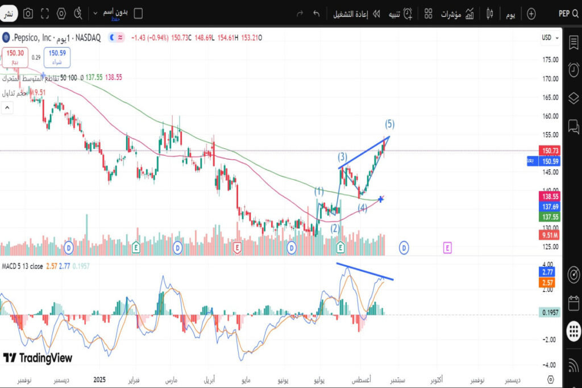Open the object tree layers icon
This screenshot has height=388, width=582.
pos(573,98)
